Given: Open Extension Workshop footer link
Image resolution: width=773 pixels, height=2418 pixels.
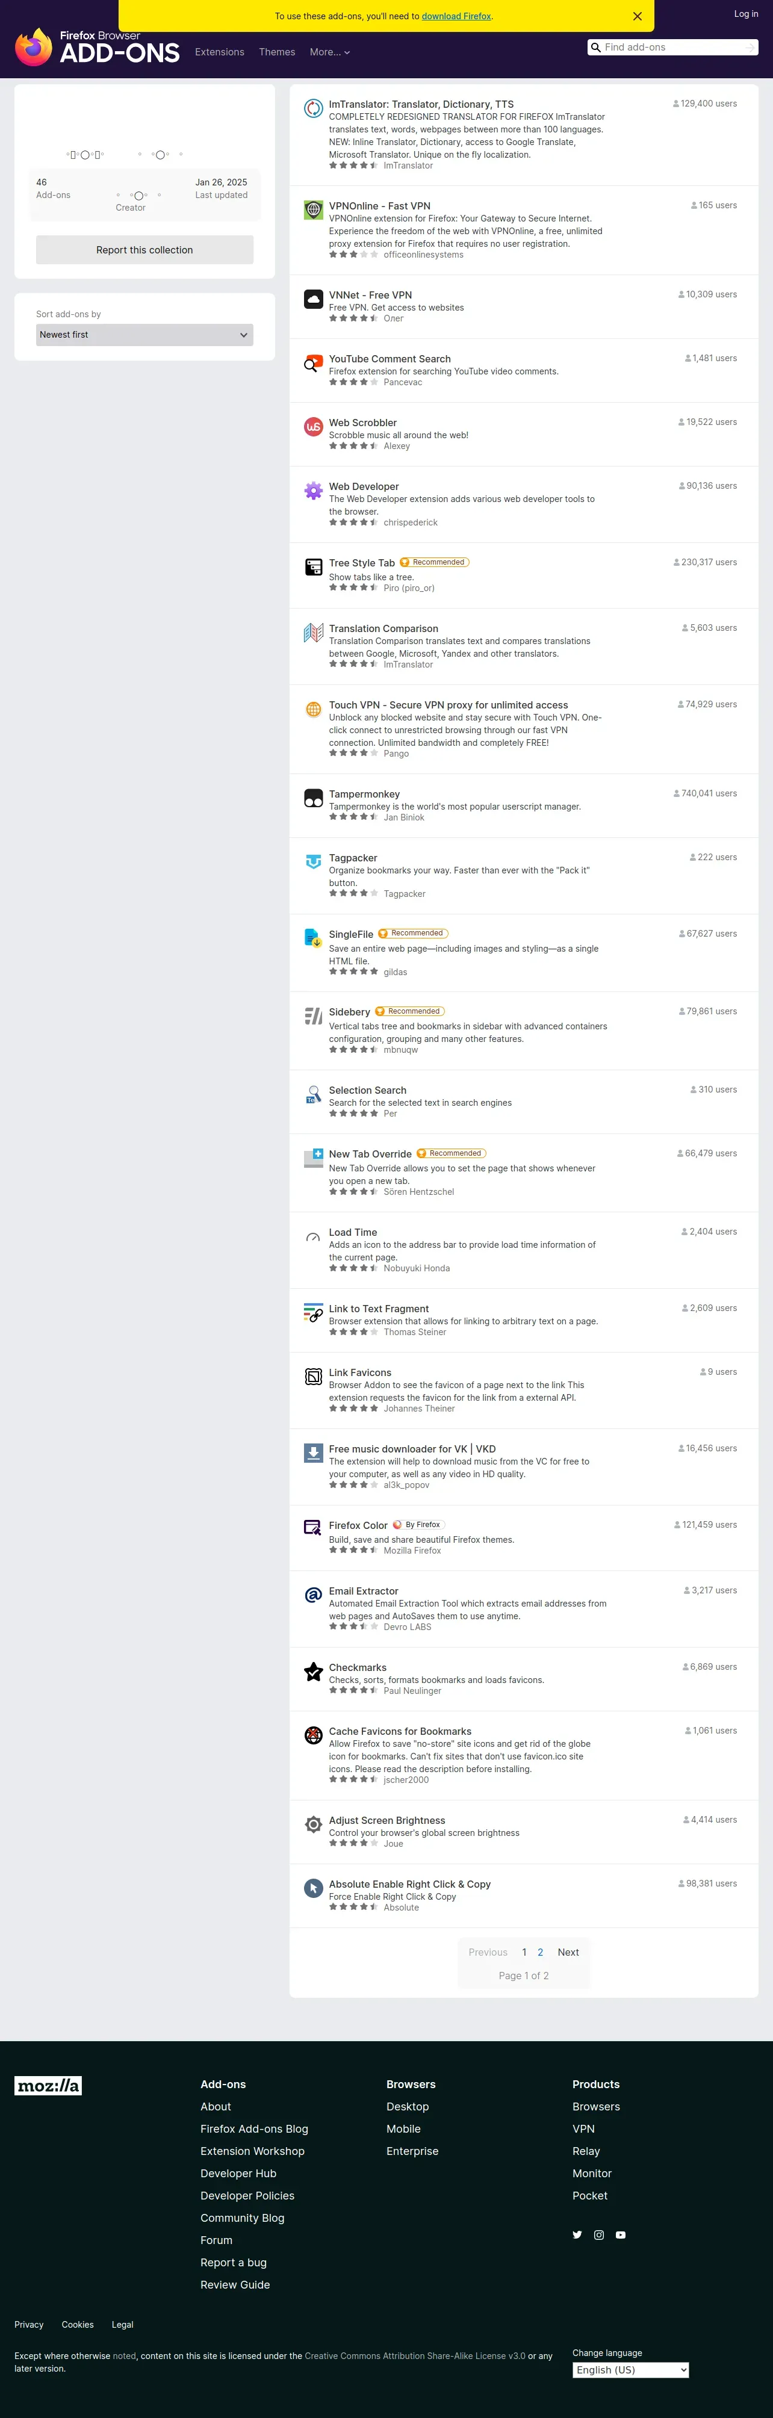Looking at the screenshot, I should [x=253, y=2151].
